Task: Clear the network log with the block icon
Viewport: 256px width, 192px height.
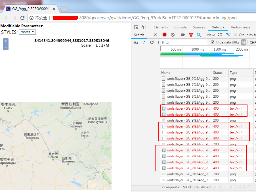Action: 172,35
